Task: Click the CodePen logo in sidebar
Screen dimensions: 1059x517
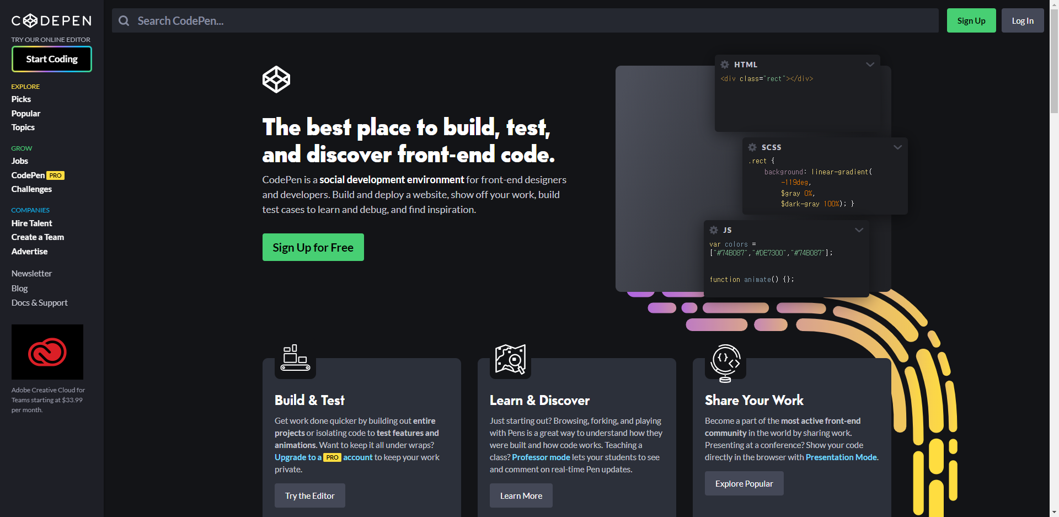Action: 51,21
